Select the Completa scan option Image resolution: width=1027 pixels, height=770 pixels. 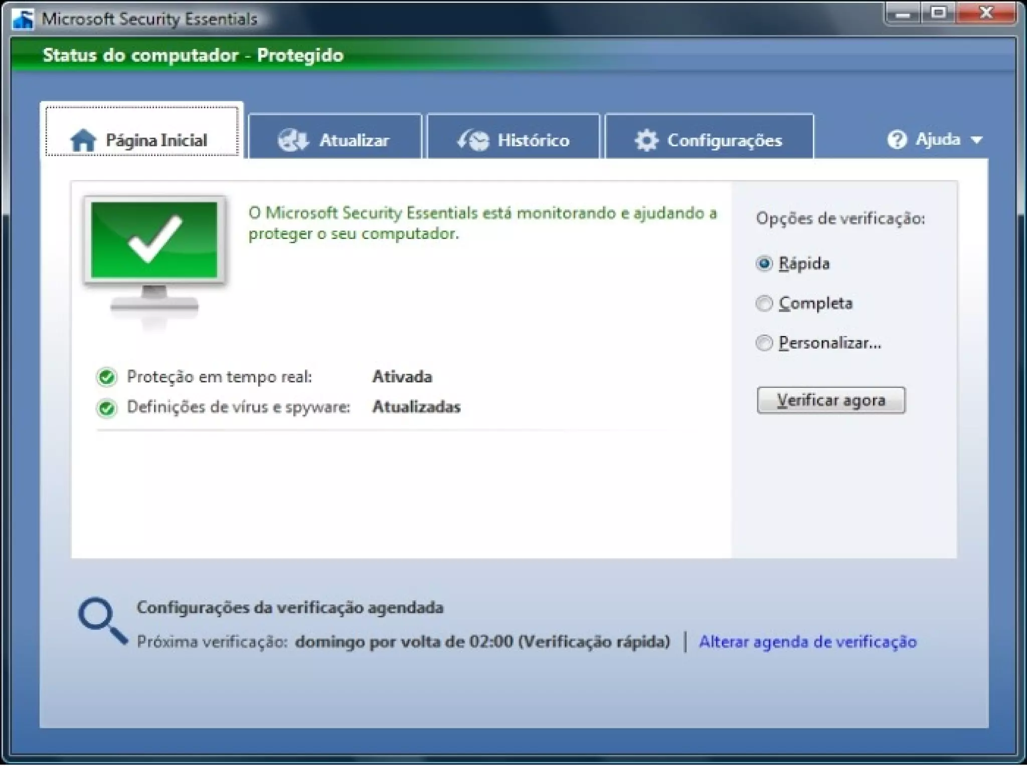pyautogui.click(x=764, y=303)
